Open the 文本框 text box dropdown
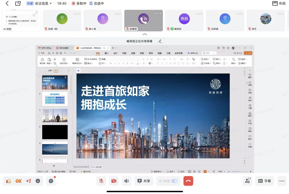This screenshot has width=289, height=194. (205, 63)
